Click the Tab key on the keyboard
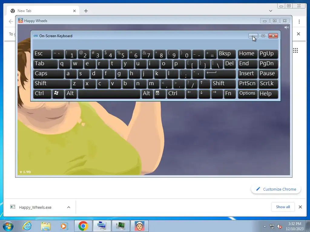Image resolution: width=310 pixels, height=232 pixels. click(x=45, y=64)
